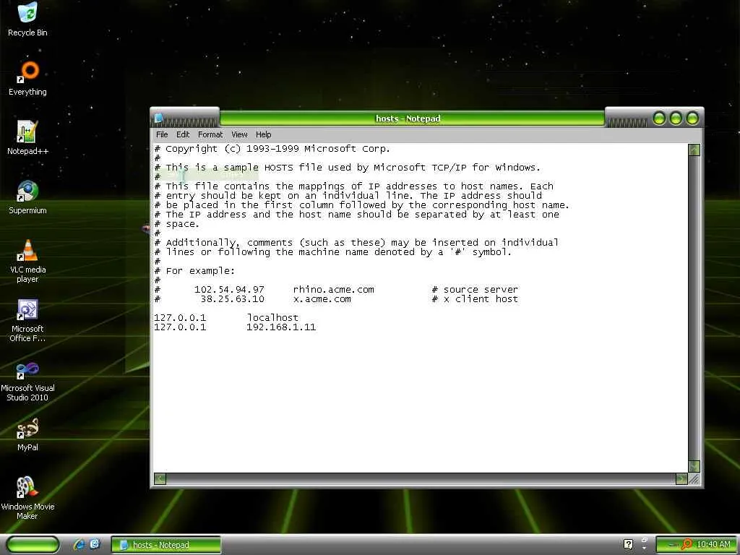
Task: Click the '# space.' comment line
Action: tap(177, 224)
